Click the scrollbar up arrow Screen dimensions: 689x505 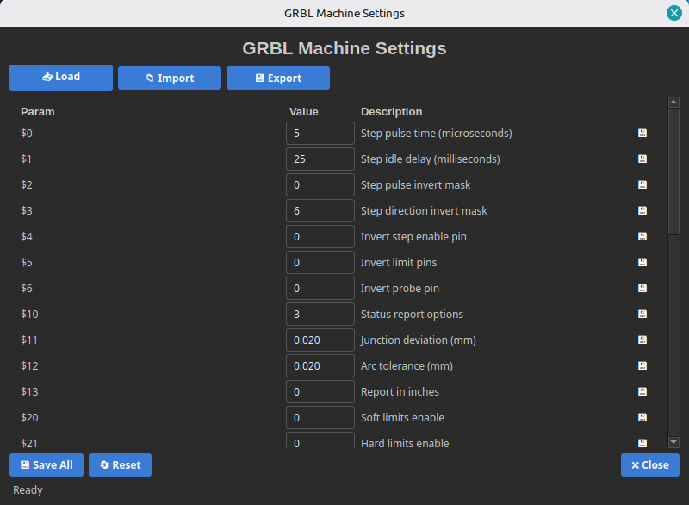pos(673,102)
